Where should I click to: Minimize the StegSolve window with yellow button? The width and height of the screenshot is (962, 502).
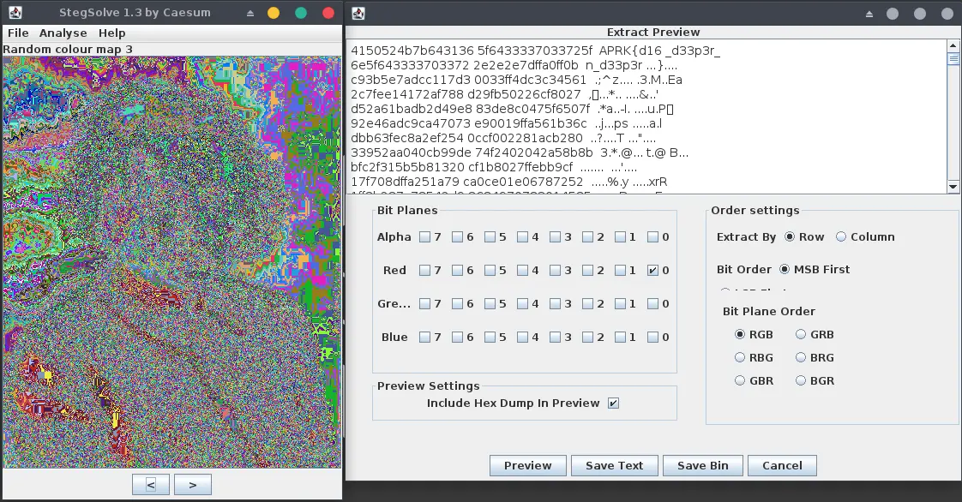(x=274, y=13)
